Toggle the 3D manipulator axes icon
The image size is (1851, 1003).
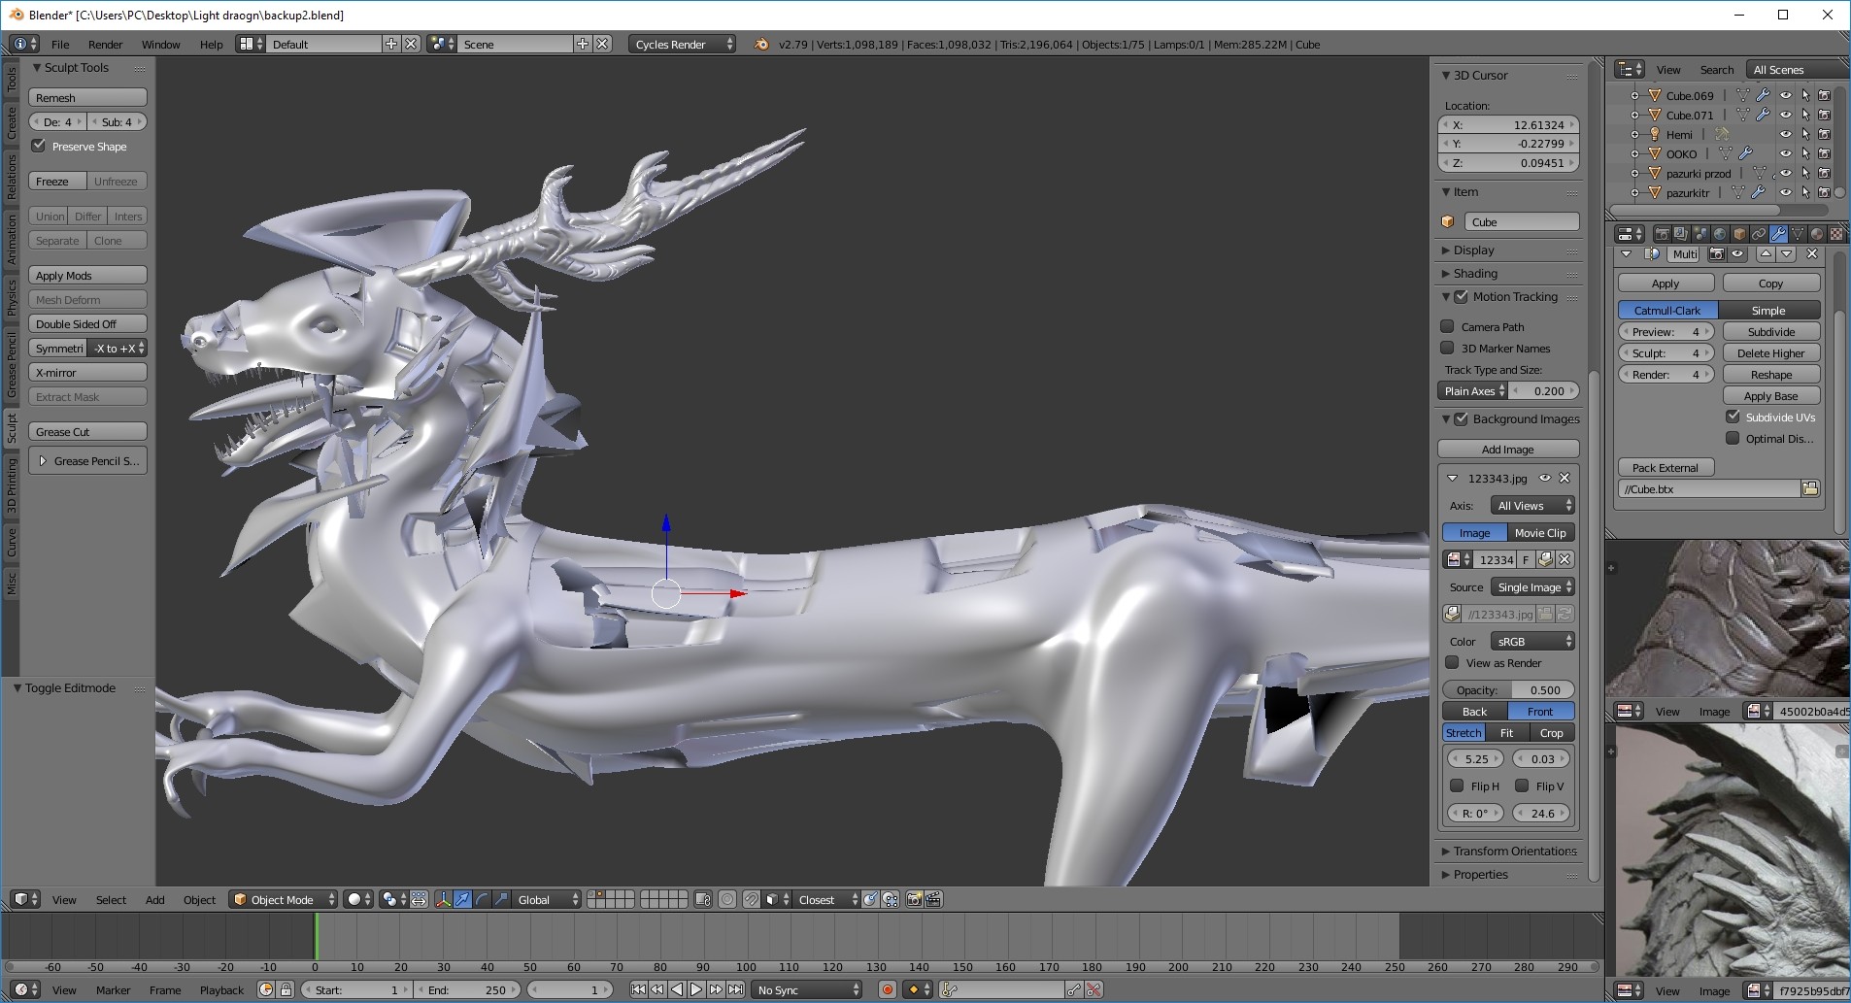[x=443, y=900]
